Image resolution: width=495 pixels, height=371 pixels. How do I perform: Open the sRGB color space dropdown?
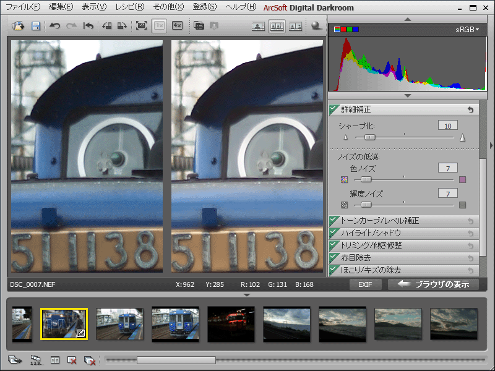[467, 29]
